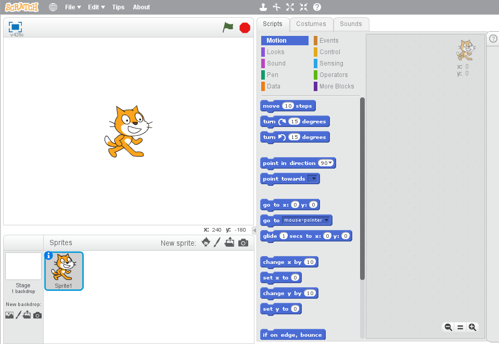This screenshot has width=499, height=344.
Task: Open Sprite1 info button
Action: click(x=48, y=256)
